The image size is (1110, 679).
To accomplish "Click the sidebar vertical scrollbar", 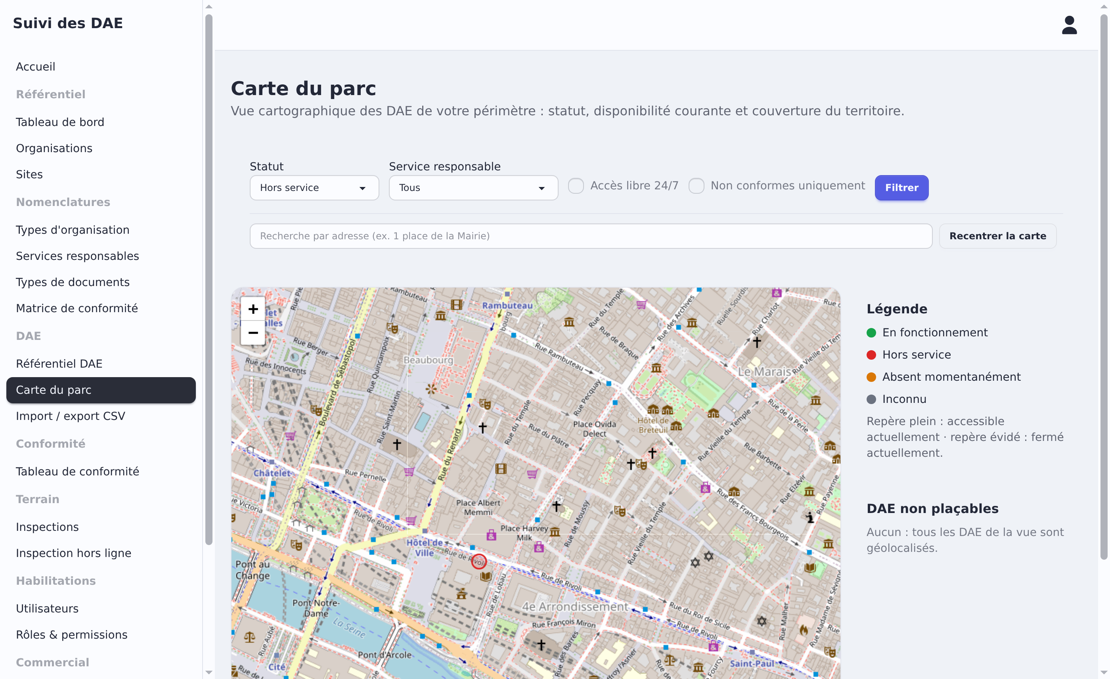I will click(x=209, y=279).
